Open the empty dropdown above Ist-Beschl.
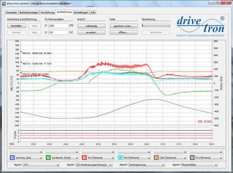Screen dimensions: 233x173 point(62,151)
